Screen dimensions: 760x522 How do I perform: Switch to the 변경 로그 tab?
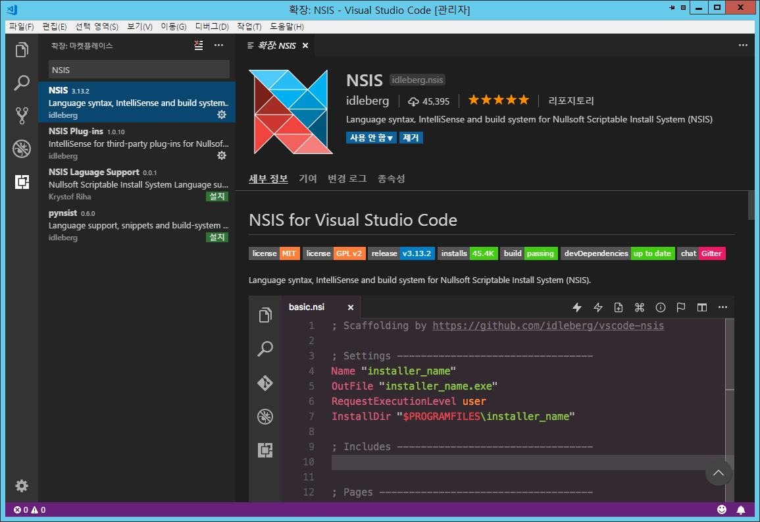point(347,179)
